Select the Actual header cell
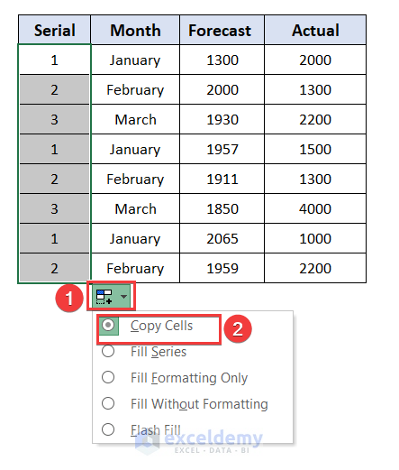This screenshot has width=399, height=470. tap(315, 30)
